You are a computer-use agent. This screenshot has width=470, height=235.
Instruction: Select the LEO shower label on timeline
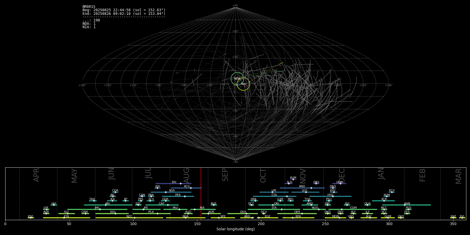[x=304, y=191]
